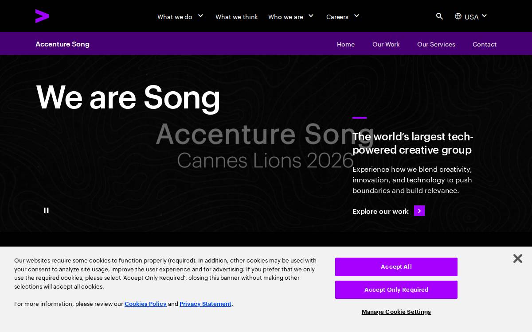Open the Careers menu
Image resolution: width=532 pixels, height=332 pixels.
click(x=337, y=17)
